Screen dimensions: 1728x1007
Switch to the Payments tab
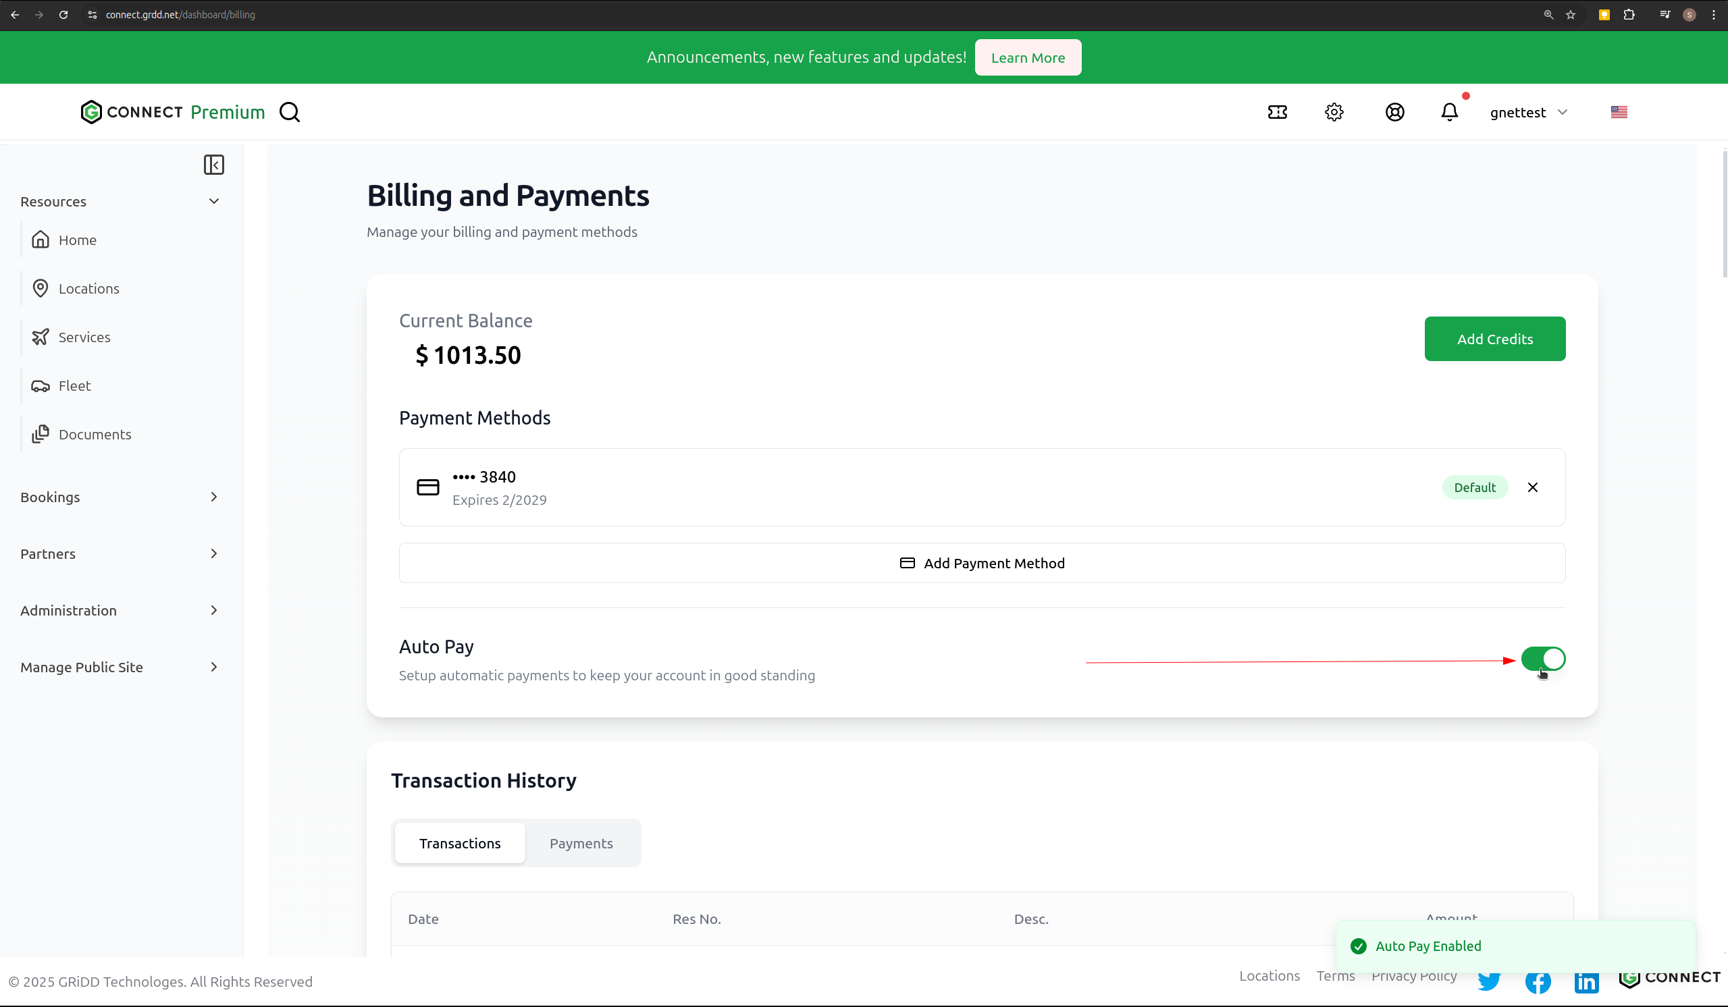pyautogui.click(x=581, y=843)
